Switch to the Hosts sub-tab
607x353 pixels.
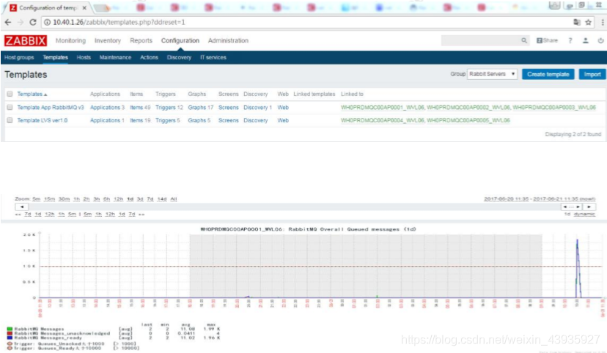84,57
